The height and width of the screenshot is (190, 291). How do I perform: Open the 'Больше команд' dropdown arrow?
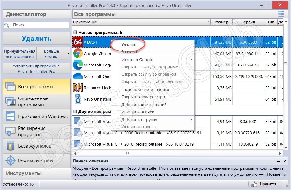68,54
